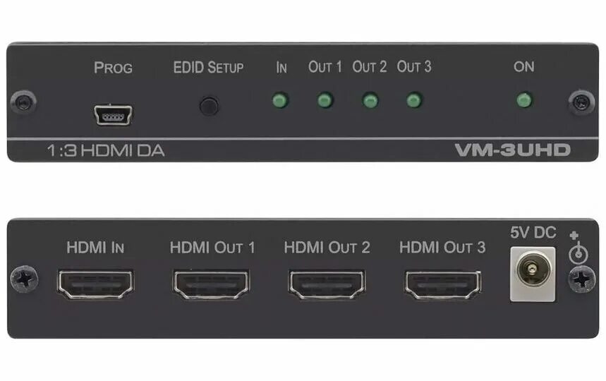Push the EDID Setup button
Screen dimensions: 606x381
point(209,107)
